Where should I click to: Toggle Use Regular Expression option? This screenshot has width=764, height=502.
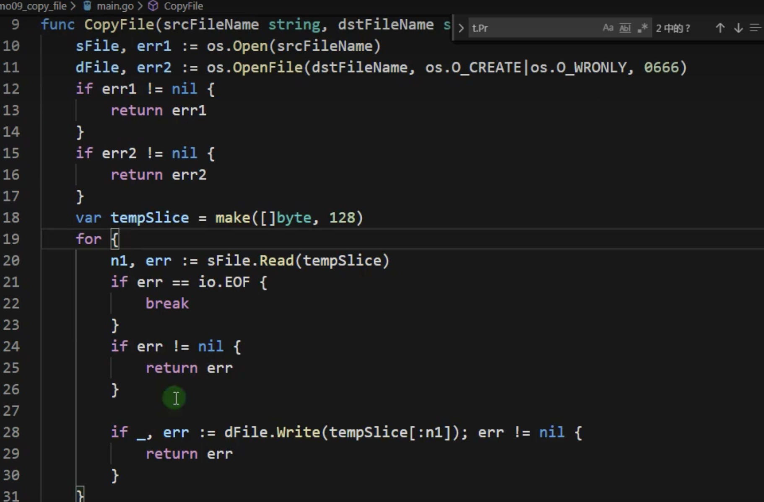click(642, 28)
